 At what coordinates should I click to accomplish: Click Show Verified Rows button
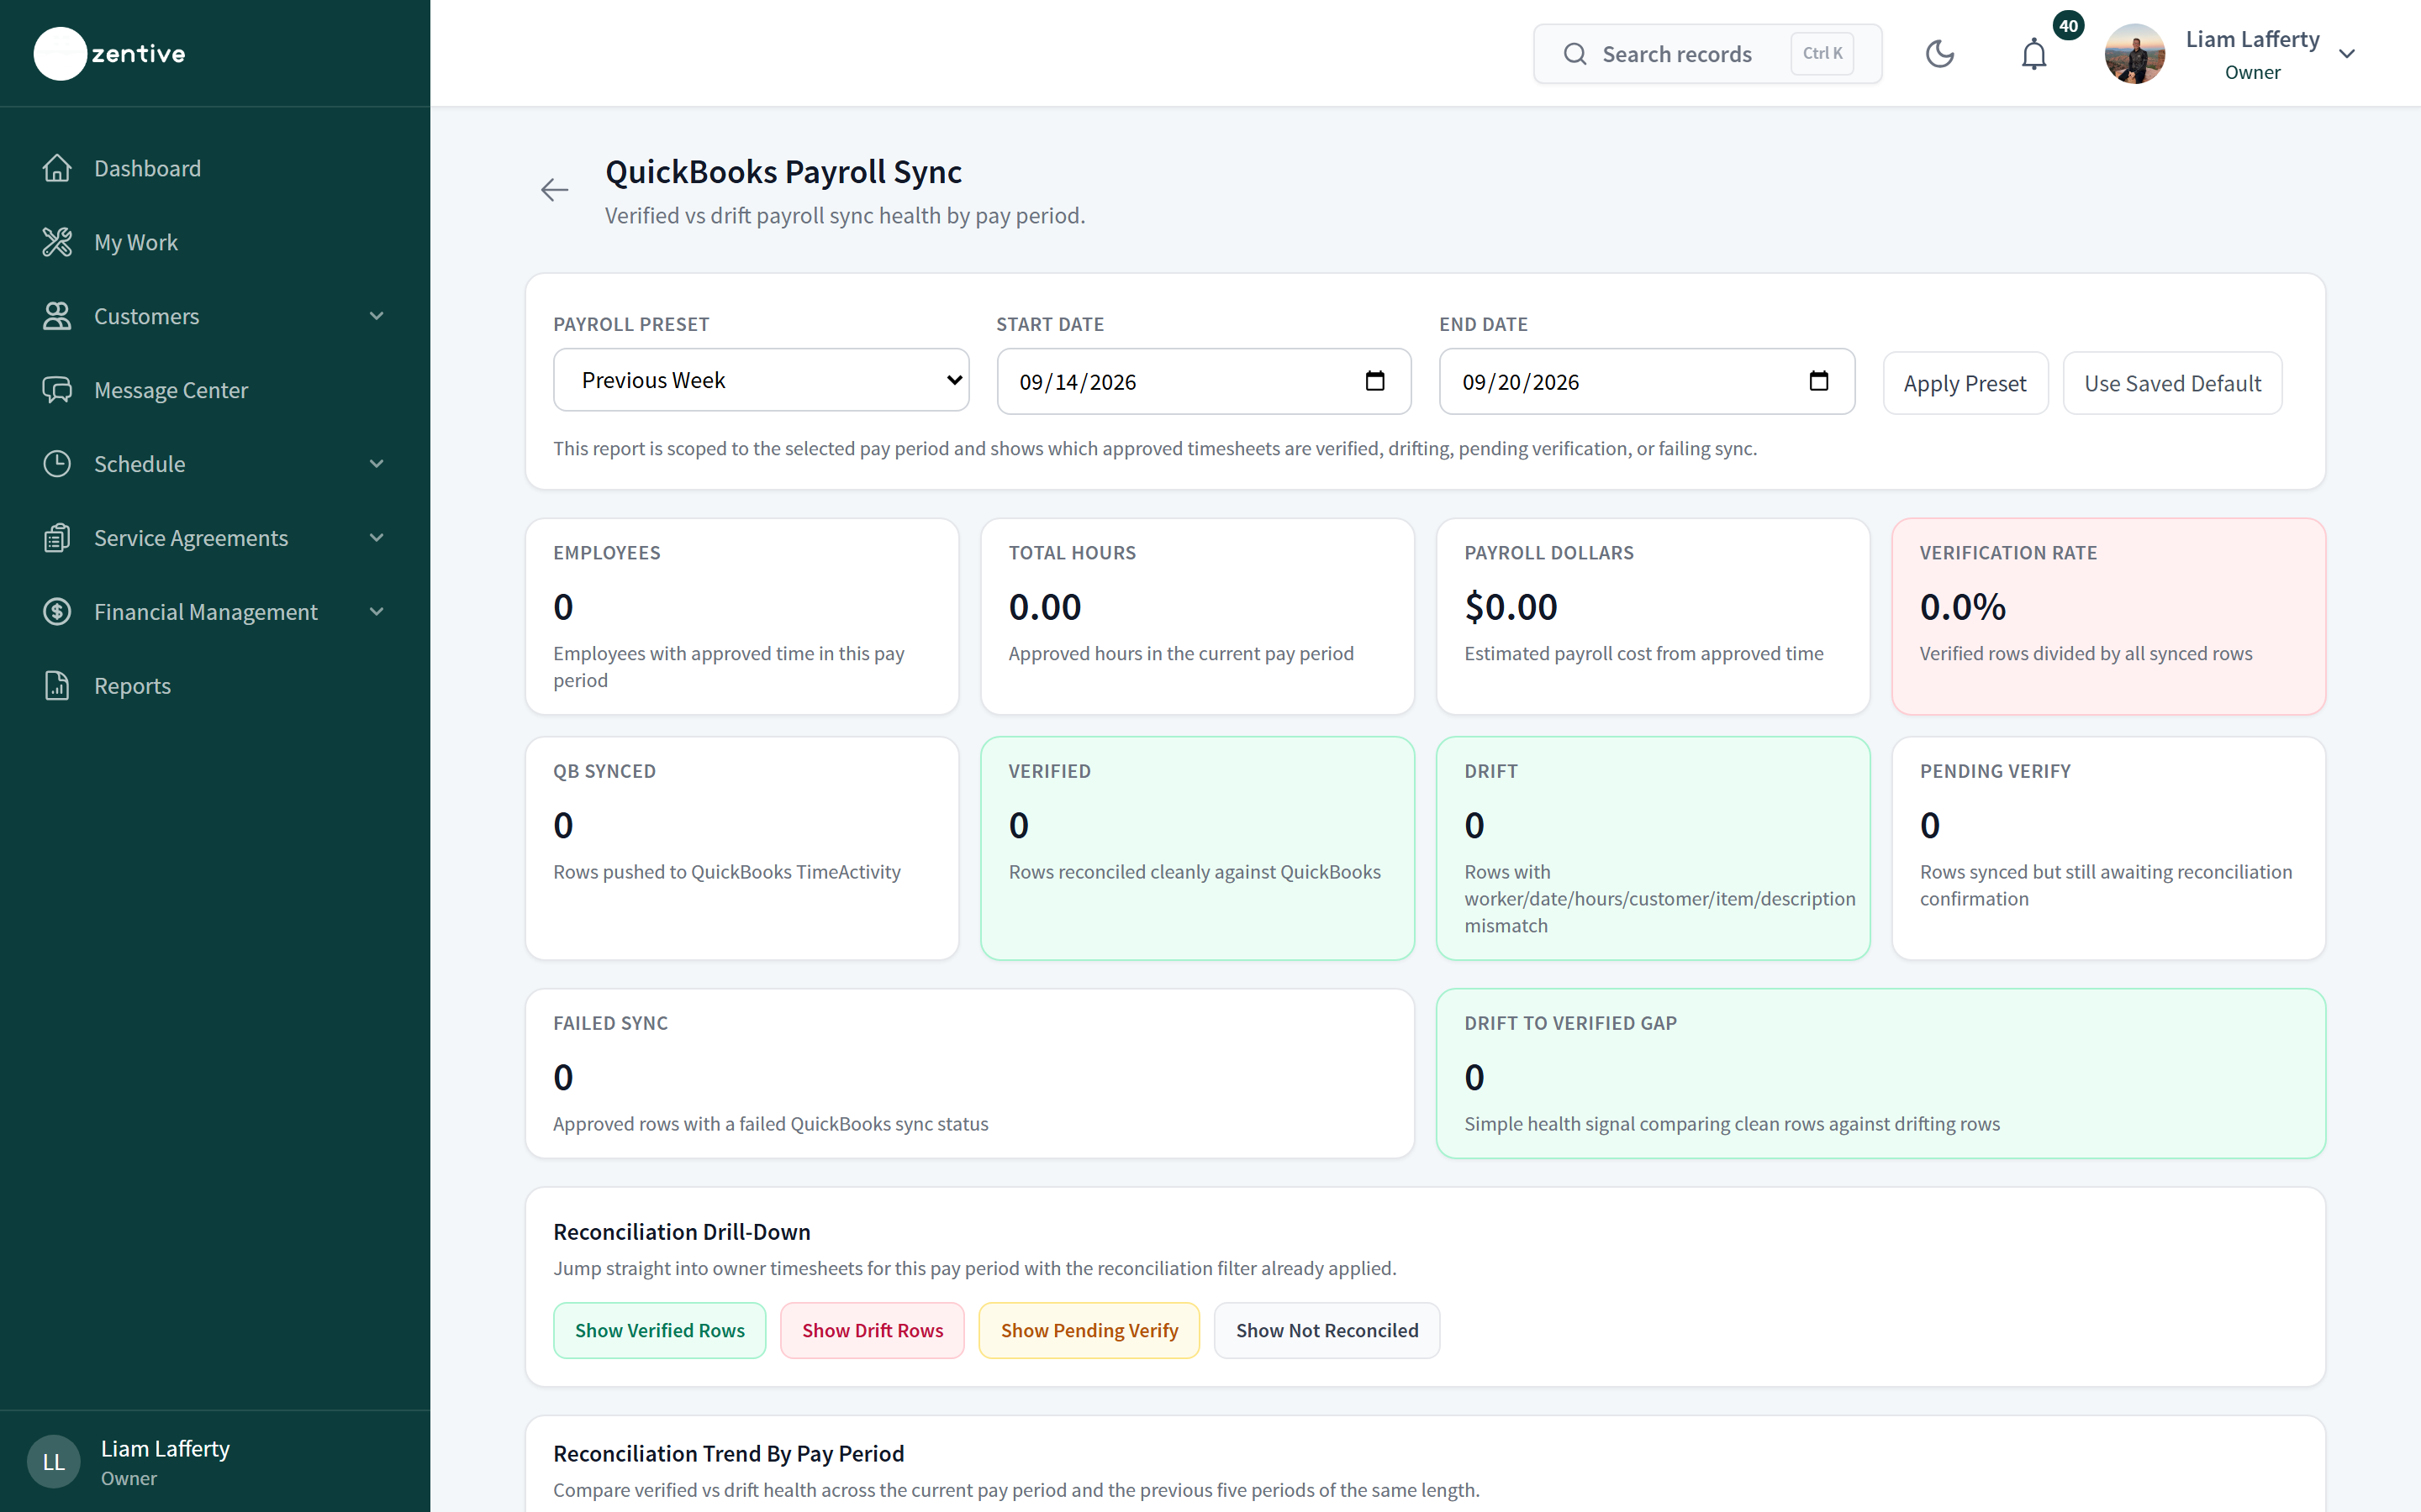[659, 1330]
